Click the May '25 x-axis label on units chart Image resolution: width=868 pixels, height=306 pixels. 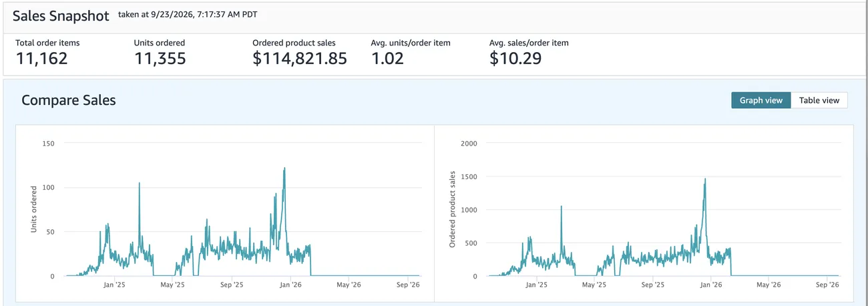[x=173, y=285]
